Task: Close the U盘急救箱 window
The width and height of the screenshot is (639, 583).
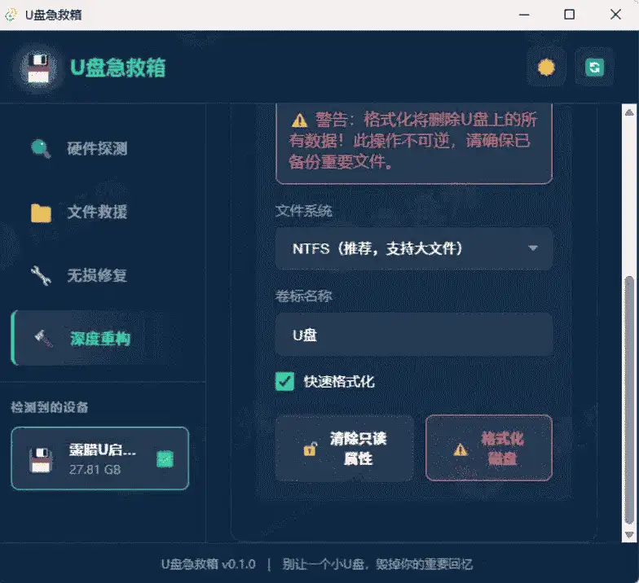Action: pos(616,15)
